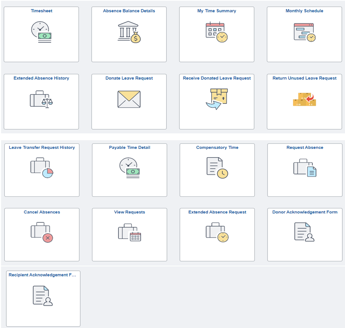Select the Request Absence briefcase icon
This screenshot has width=345, height=328.
[x=304, y=167]
